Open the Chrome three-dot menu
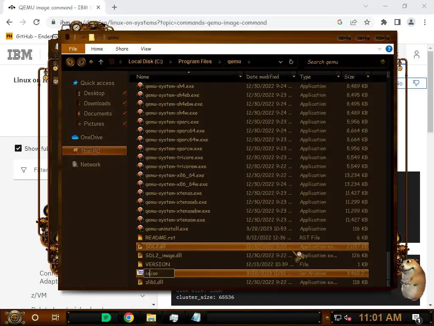Viewport: 434px width, 326px height. coord(425,22)
